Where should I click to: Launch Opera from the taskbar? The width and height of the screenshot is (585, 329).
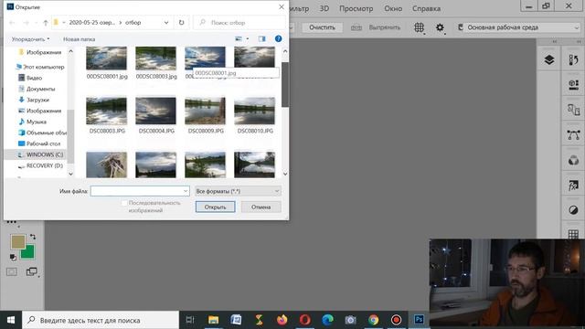tap(304, 320)
